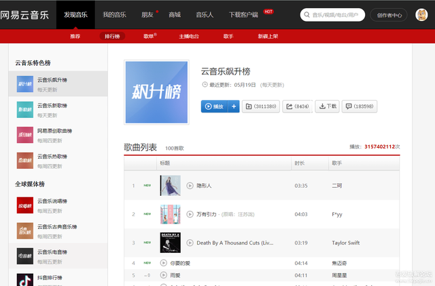Viewport: 435px width, 286px height.
Task: Click the 标题 column header
Action: pos(164,163)
